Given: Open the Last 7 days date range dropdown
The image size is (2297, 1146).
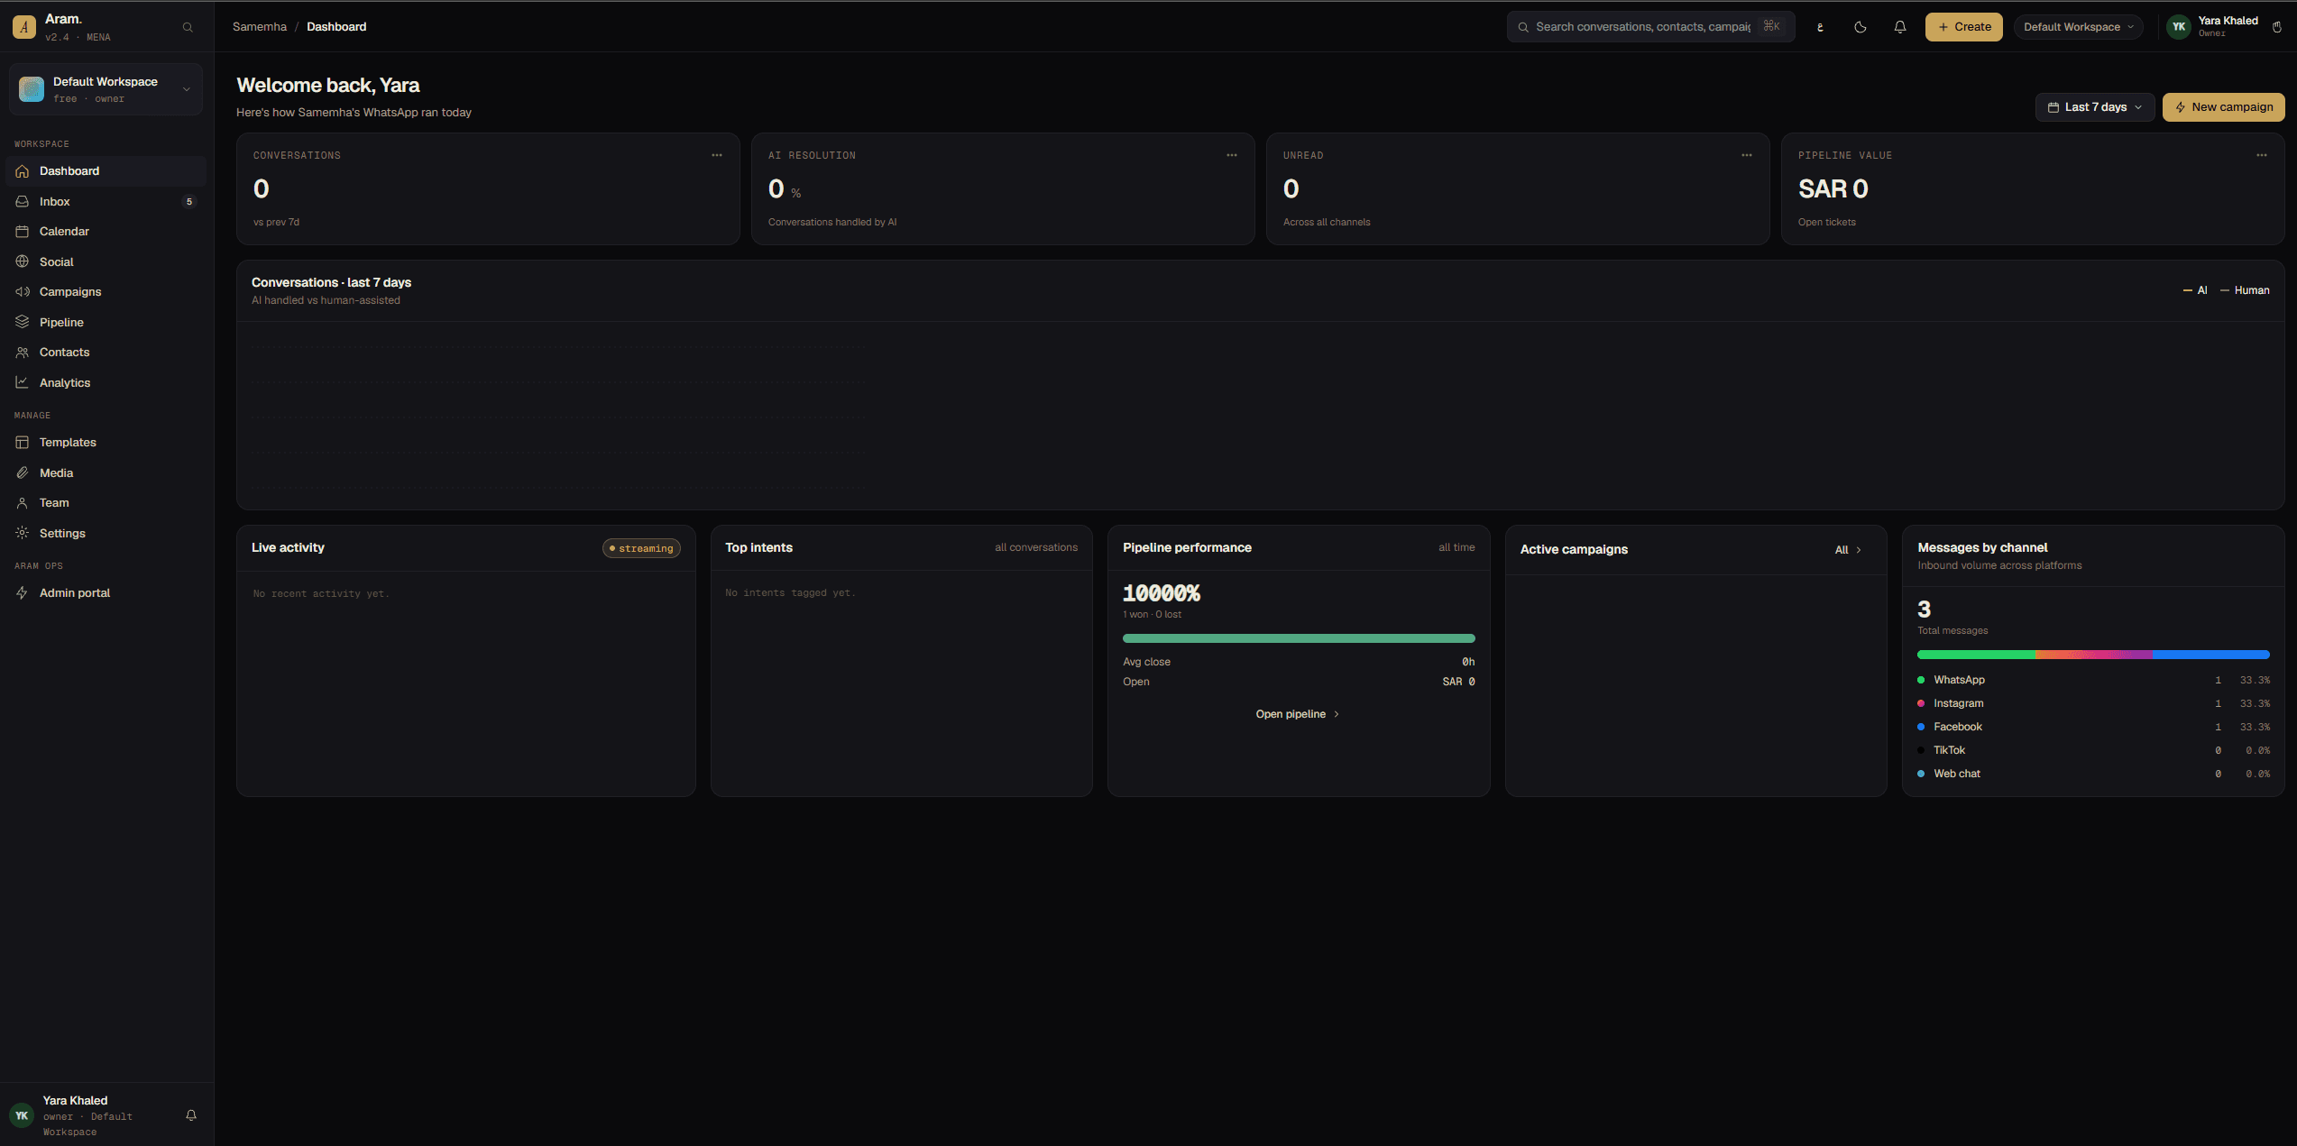Looking at the screenshot, I should coord(2094,107).
